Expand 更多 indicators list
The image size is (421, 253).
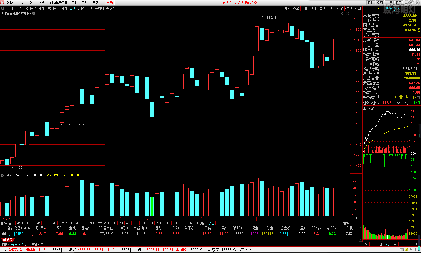[x=203, y=223]
